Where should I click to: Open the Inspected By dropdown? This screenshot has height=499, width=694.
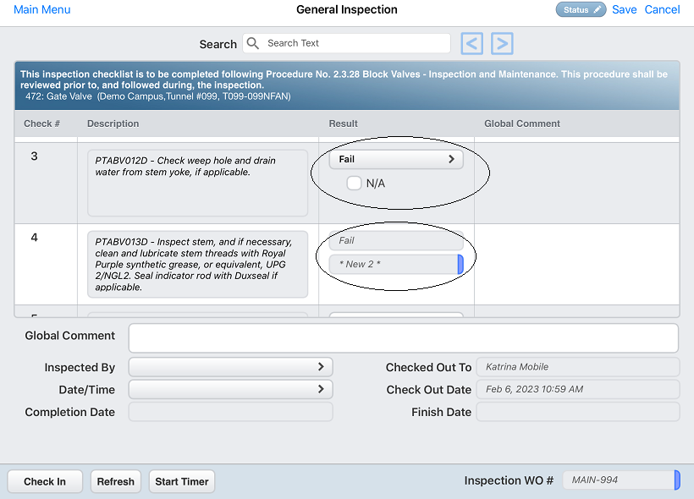229,366
